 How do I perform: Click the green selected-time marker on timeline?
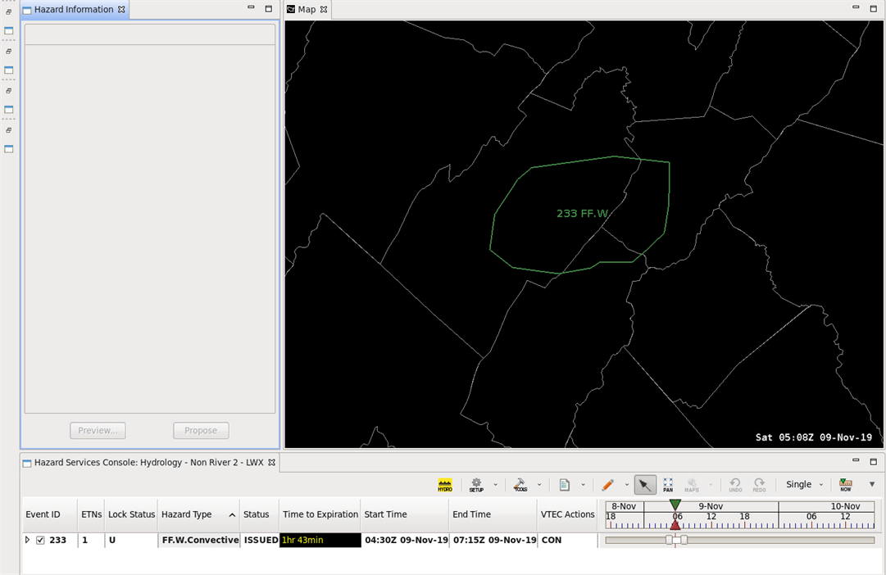pos(675,504)
